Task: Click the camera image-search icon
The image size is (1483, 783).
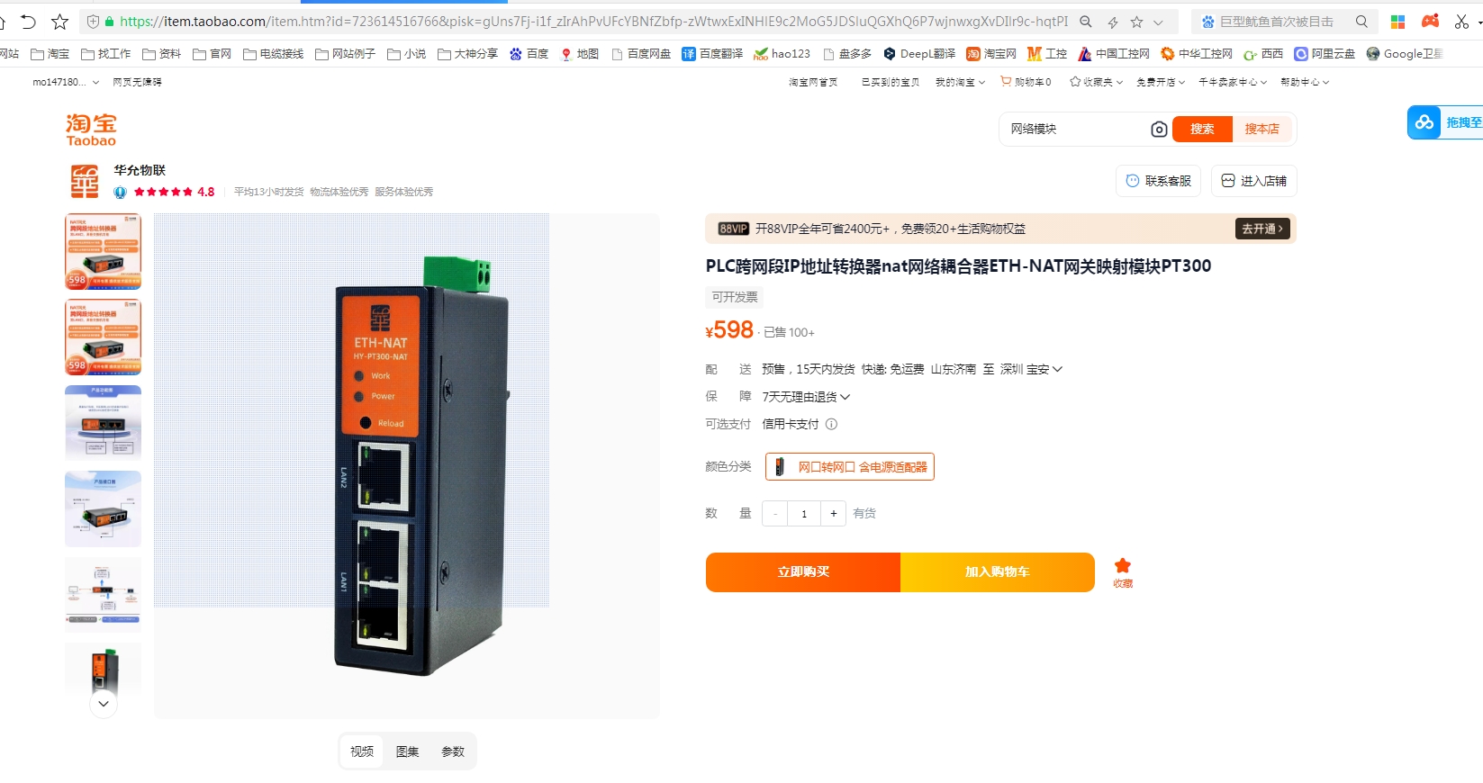Action: click(1159, 130)
